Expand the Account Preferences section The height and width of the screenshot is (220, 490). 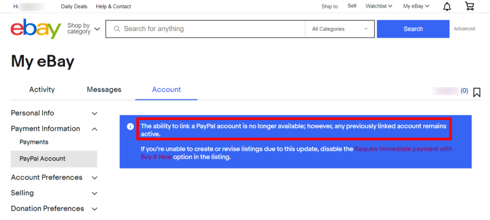click(55, 177)
